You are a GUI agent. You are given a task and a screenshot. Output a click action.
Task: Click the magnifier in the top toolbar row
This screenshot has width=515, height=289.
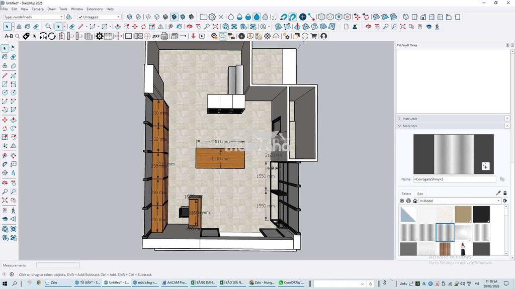click(48, 27)
